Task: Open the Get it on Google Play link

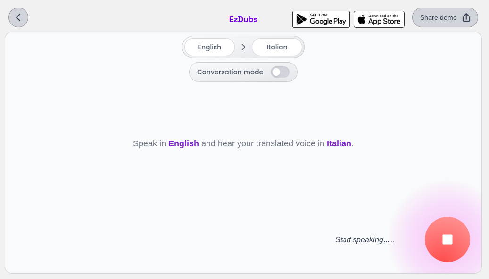Action: 321,19
